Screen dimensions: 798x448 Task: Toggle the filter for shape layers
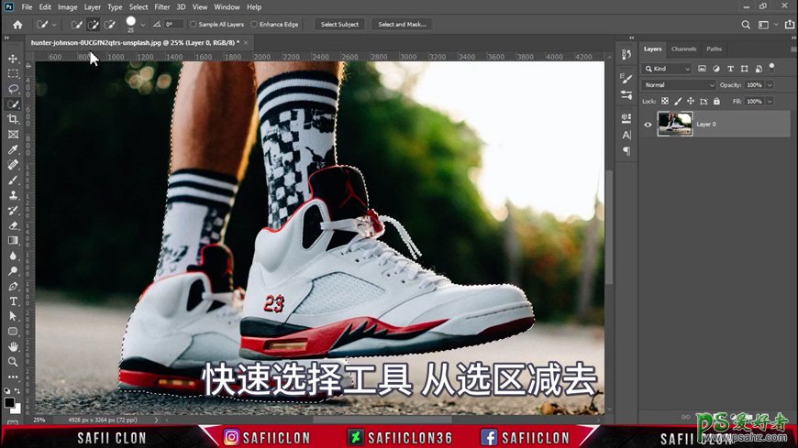pyautogui.click(x=745, y=69)
